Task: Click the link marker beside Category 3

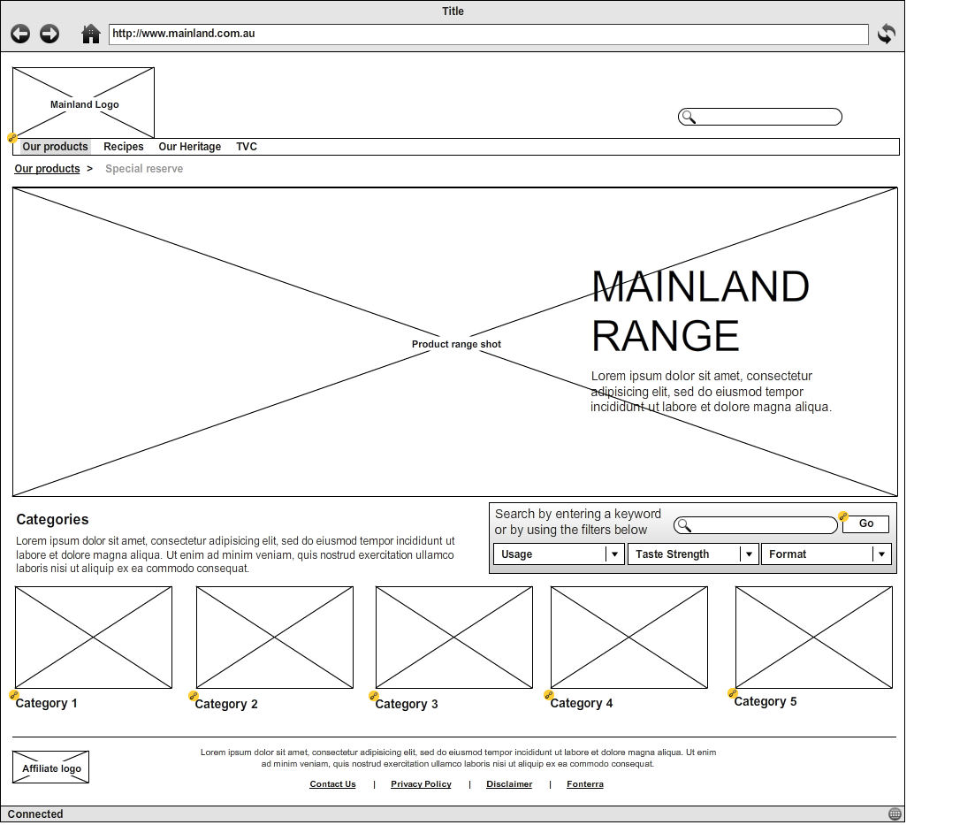Action: click(x=374, y=696)
